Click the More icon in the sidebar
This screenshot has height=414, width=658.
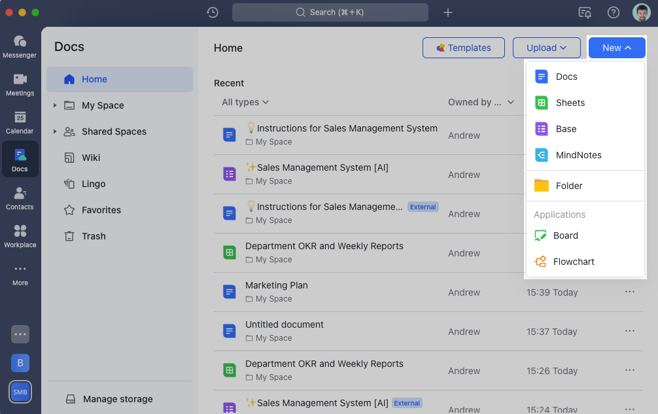[x=20, y=273]
